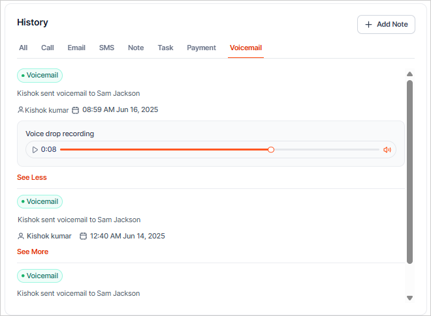Click the plus icon in Add Note
Image resolution: width=431 pixels, height=316 pixels.
point(369,25)
